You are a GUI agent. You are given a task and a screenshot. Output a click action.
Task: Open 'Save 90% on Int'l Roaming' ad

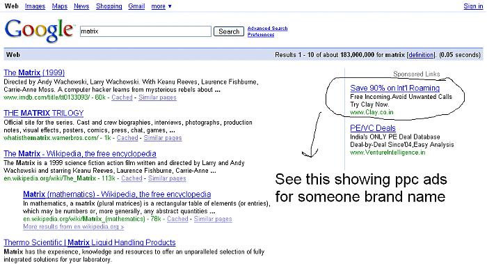(x=394, y=88)
